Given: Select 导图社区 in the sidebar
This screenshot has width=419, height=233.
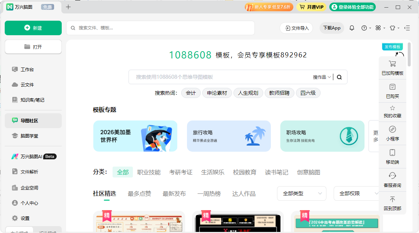Looking at the screenshot, I should (x=33, y=121).
